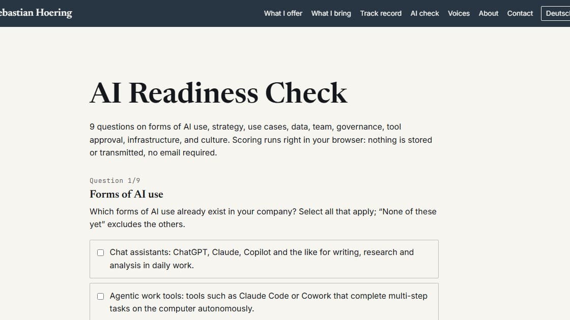570x320 pixels.
Task: Select the Chat assistants option text
Action: (x=262, y=259)
